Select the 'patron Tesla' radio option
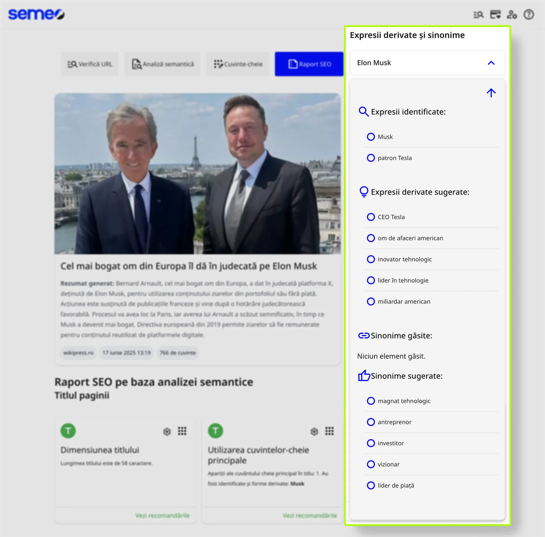The width and height of the screenshot is (545, 537). (371, 158)
